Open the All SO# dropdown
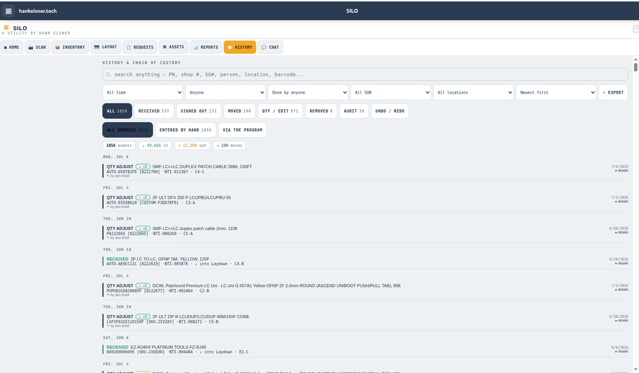The height and width of the screenshot is (373, 639). coord(391,92)
